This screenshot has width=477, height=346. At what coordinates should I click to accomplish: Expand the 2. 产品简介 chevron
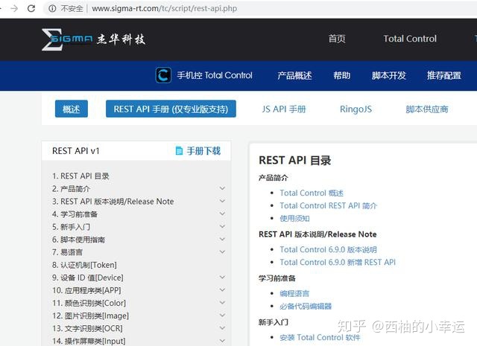coord(222,188)
